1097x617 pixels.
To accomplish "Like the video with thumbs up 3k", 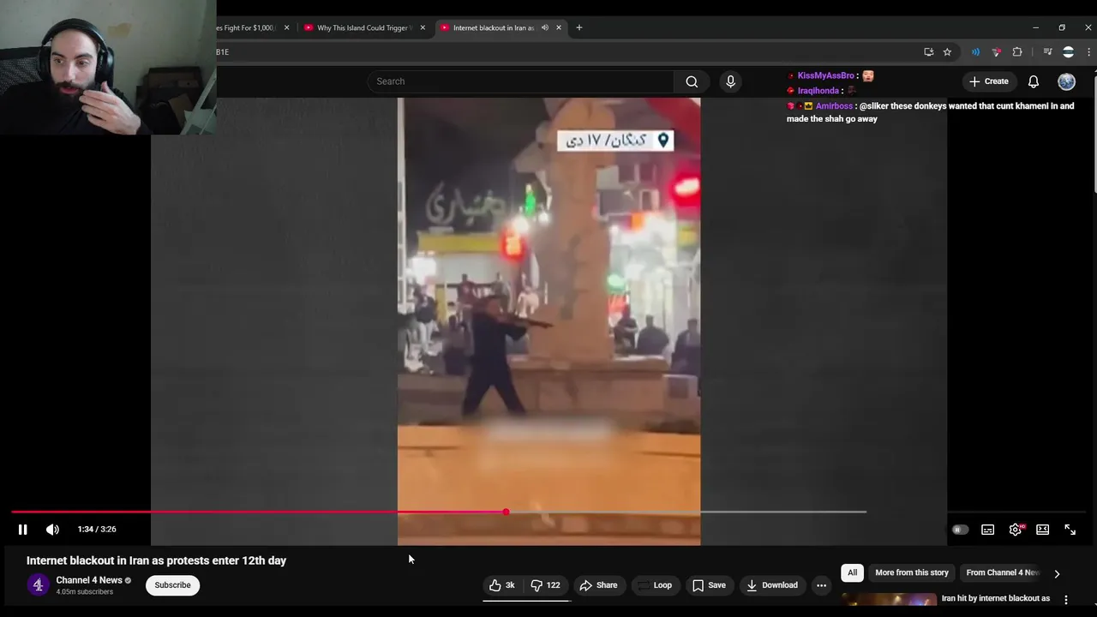I will (x=502, y=585).
